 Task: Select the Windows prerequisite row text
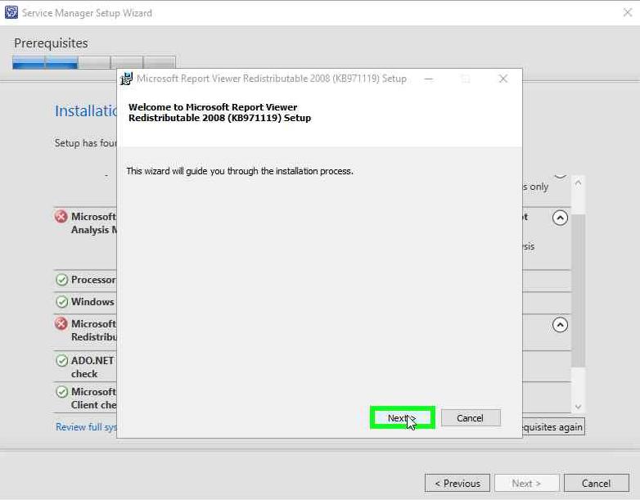[93, 302]
